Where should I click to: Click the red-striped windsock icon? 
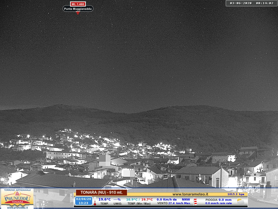(x=195, y=201)
